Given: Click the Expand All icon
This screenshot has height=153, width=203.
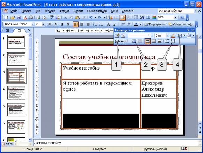Looking at the screenshot, I should (x=136, y=17).
